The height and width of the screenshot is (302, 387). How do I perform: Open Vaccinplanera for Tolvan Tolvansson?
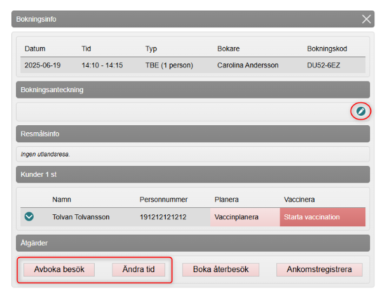[x=236, y=217]
